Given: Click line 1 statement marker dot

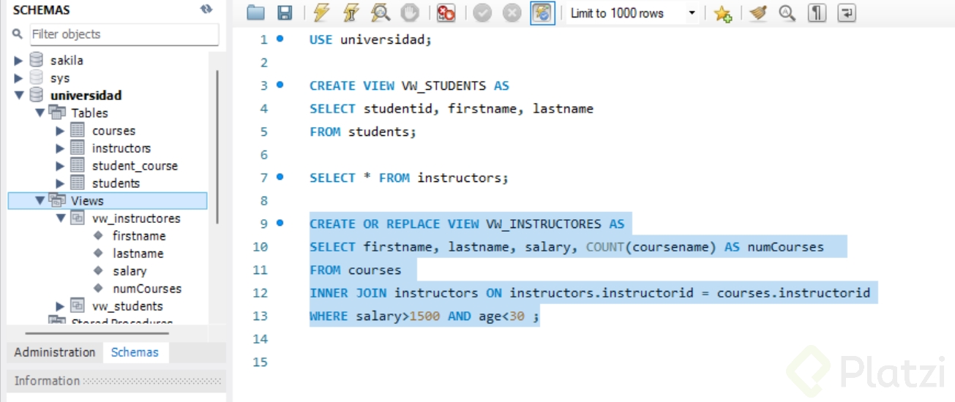Looking at the screenshot, I should pyautogui.click(x=280, y=39).
